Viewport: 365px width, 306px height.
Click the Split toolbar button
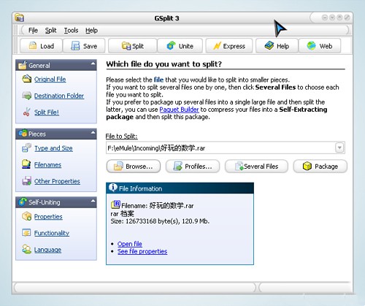(132, 46)
